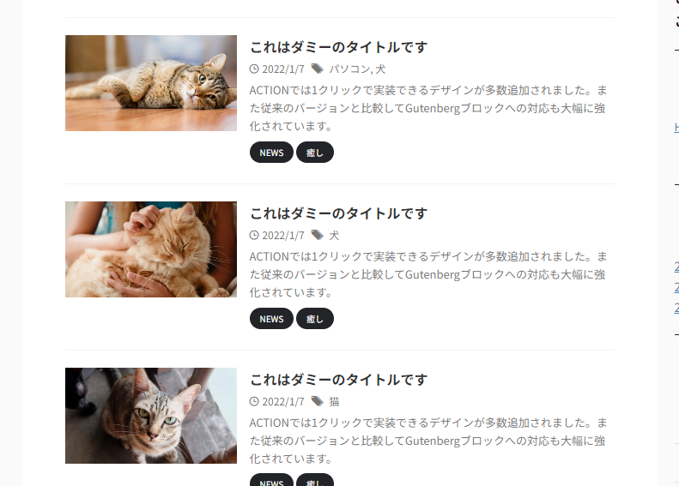This screenshot has width=679, height=486.
Task: Click the clock icon in the second post
Action: [x=254, y=235]
